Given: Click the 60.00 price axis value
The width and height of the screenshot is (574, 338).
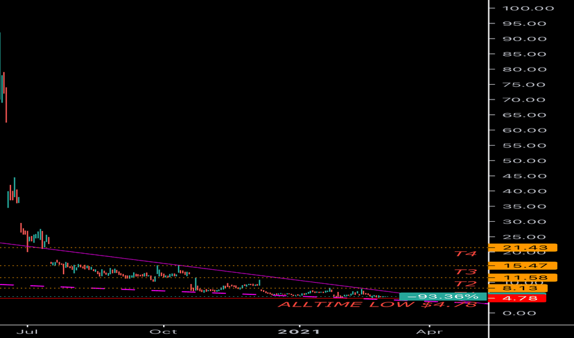Looking at the screenshot, I should click(524, 130).
